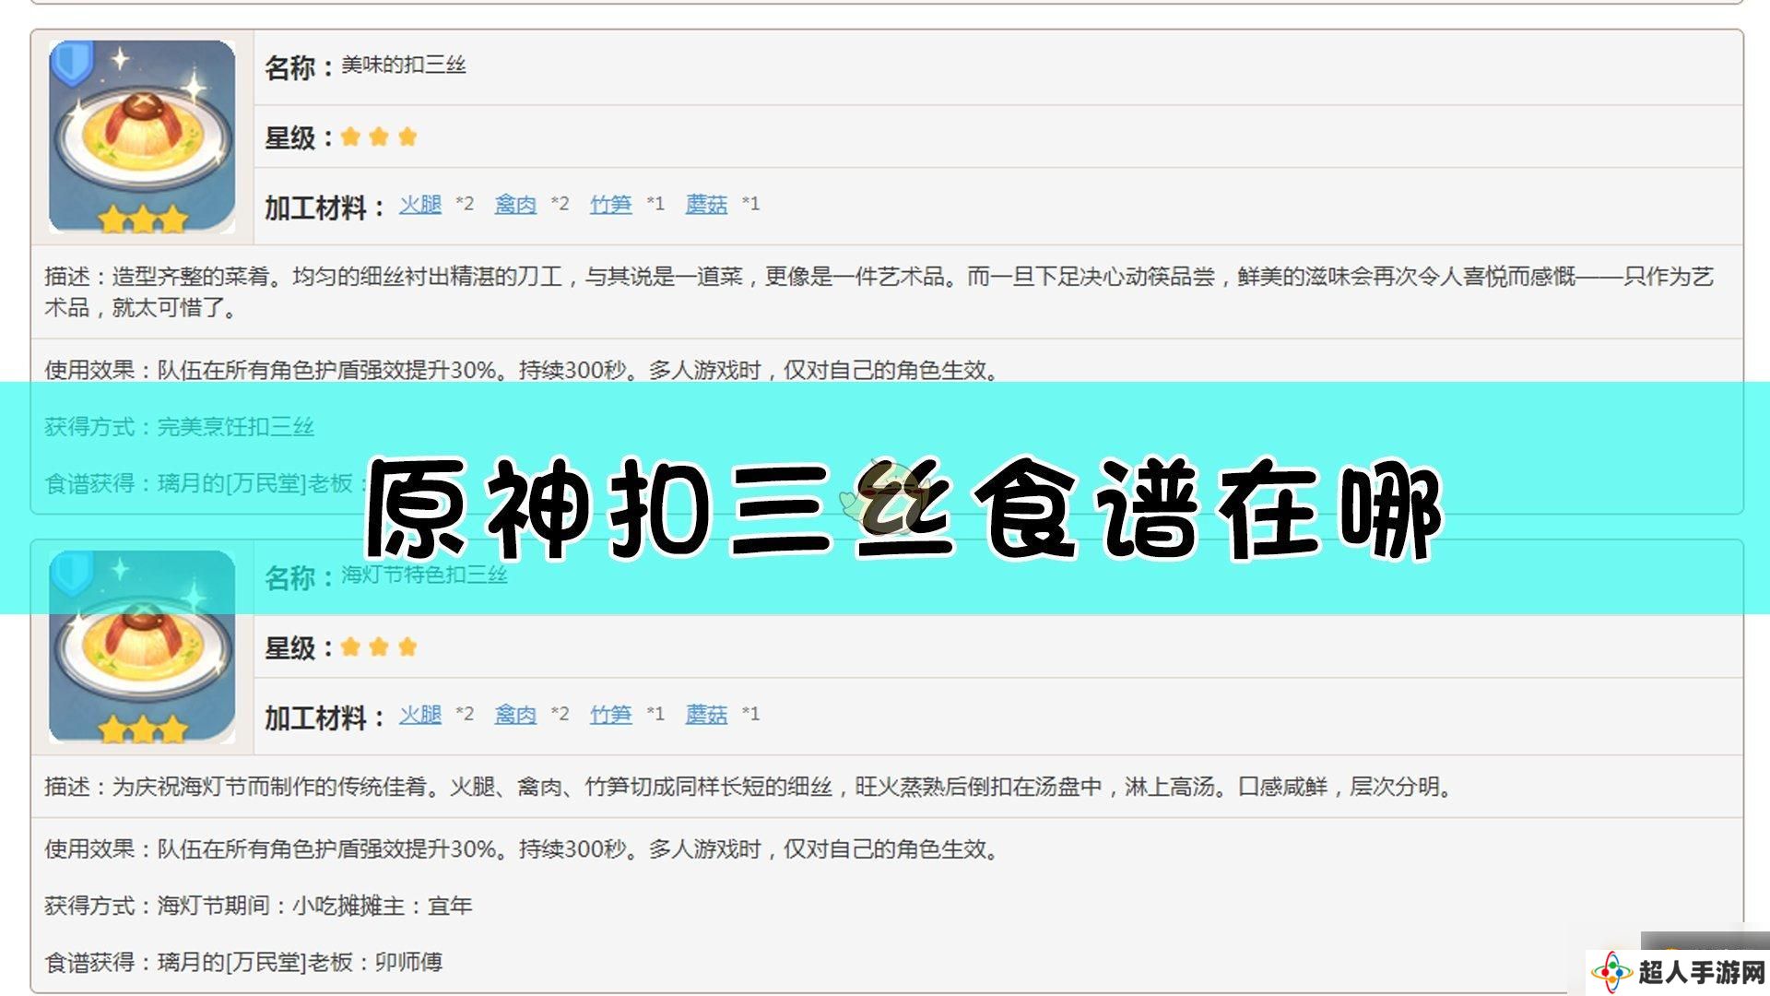This screenshot has height=996, width=1770.
Task: Select the dish name 海灯节特色扣三丝
Action: click(x=425, y=575)
